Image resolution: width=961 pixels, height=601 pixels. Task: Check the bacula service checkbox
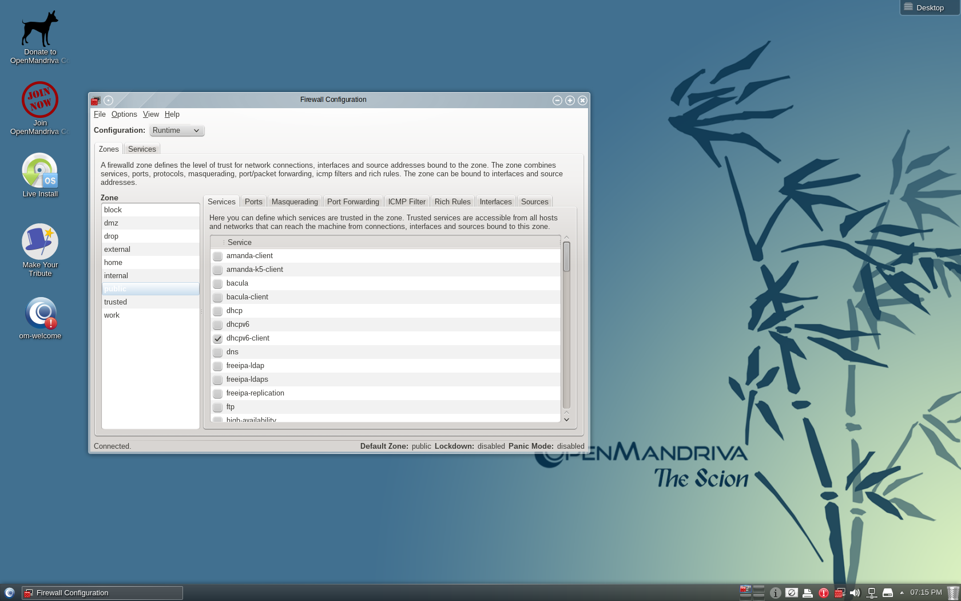(218, 283)
